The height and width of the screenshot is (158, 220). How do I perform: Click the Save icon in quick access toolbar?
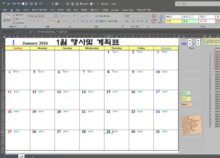(x=31, y=4)
